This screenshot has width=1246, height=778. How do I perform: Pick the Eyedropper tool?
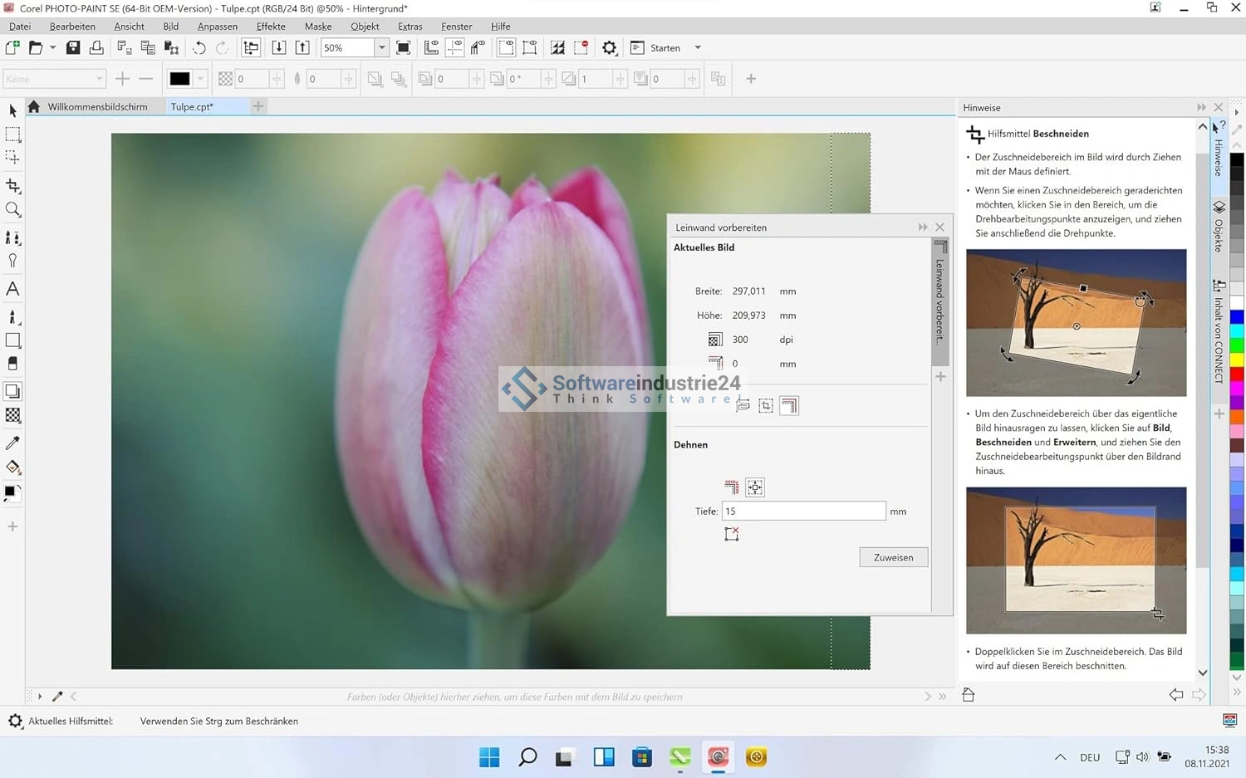(x=12, y=443)
